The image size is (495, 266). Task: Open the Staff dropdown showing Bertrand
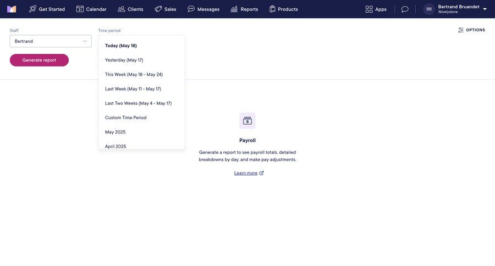tap(51, 41)
